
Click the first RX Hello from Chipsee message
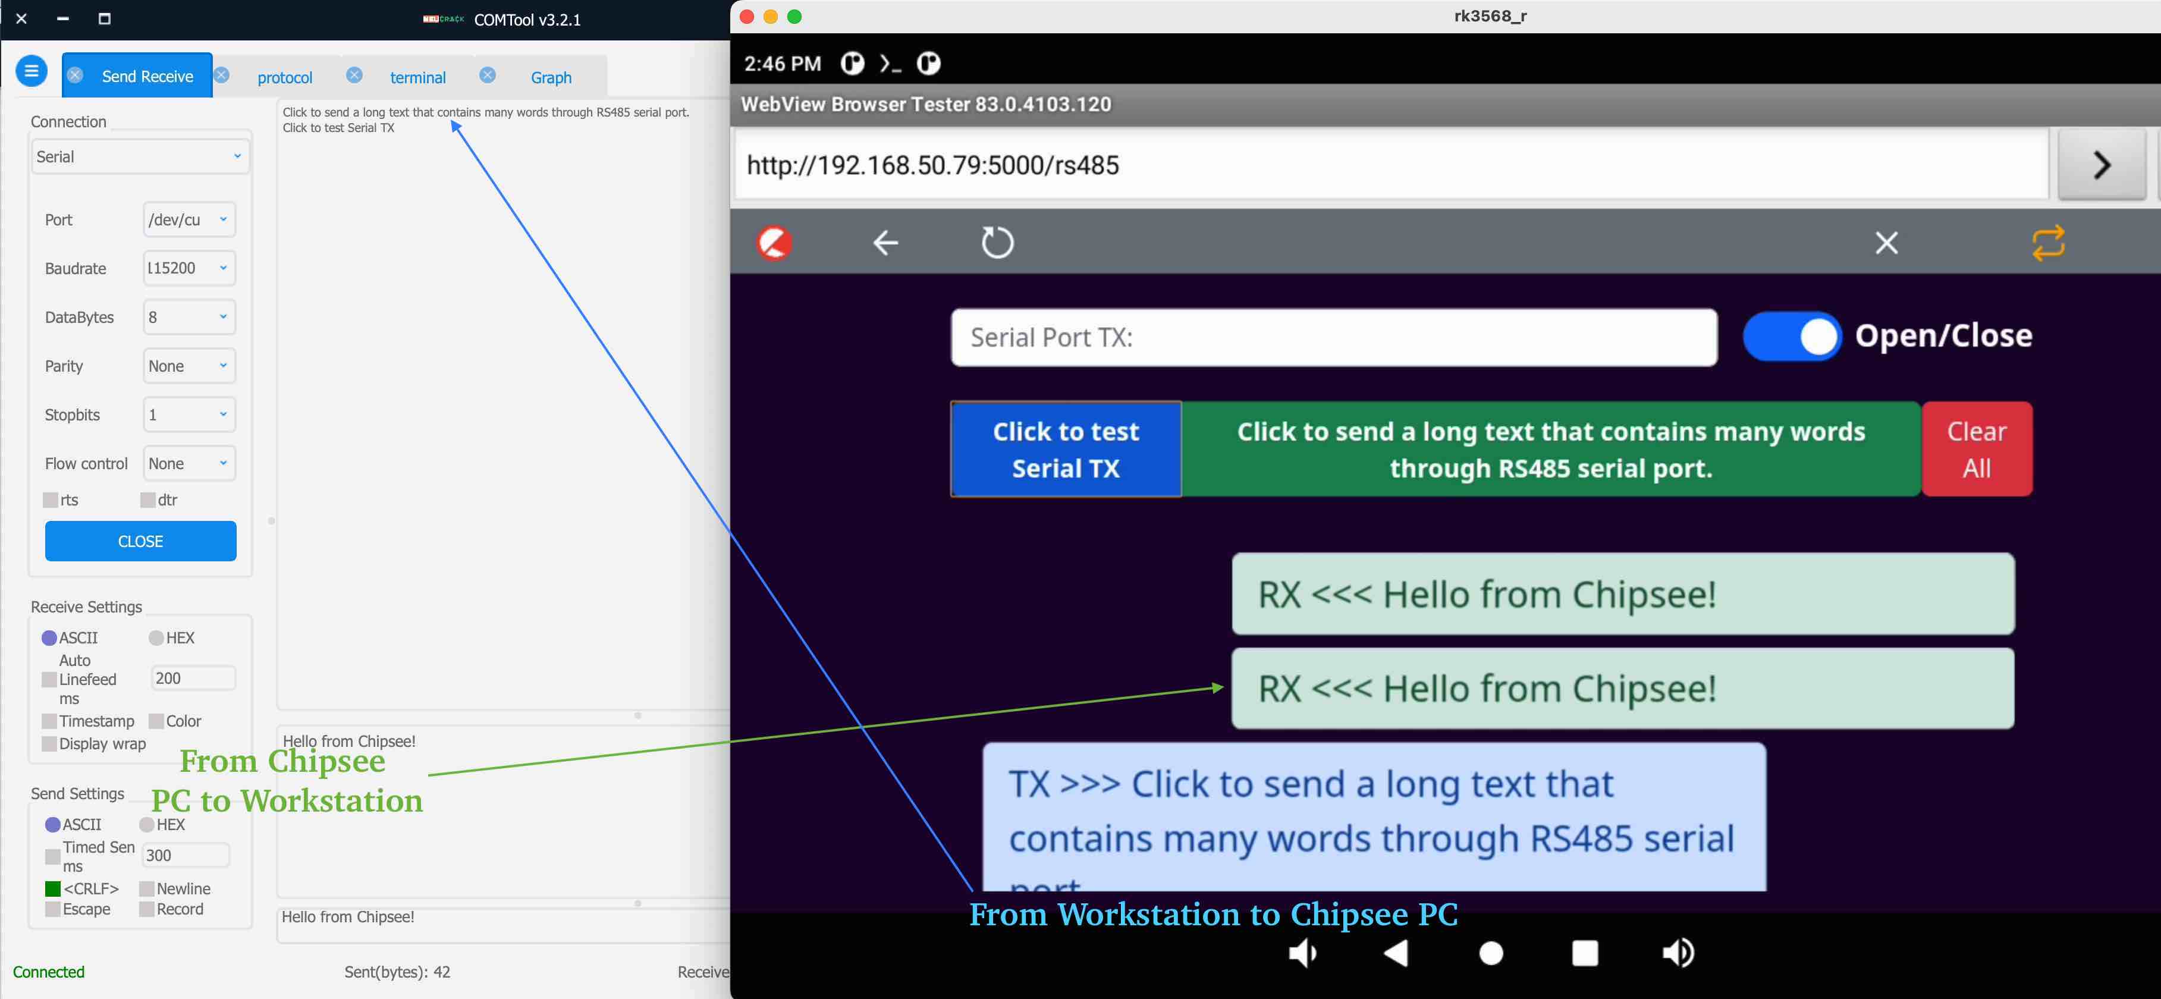click(x=1622, y=594)
